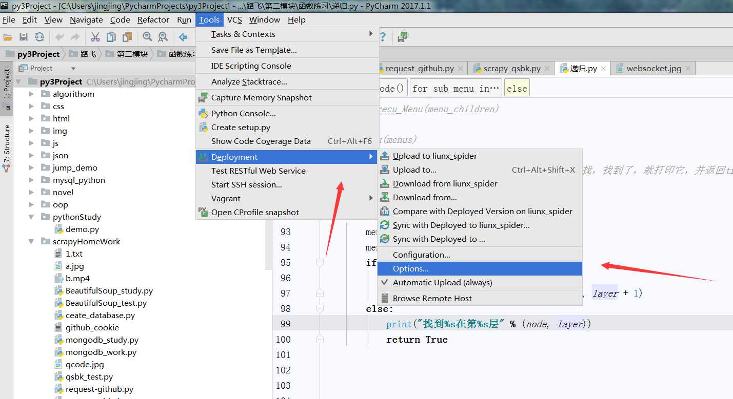The width and height of the screenshot is (733, 399).
Task: Click the 'for sub_menu in…' code breadcrumb
Action: pyautogui.click(x=455, y=89)
